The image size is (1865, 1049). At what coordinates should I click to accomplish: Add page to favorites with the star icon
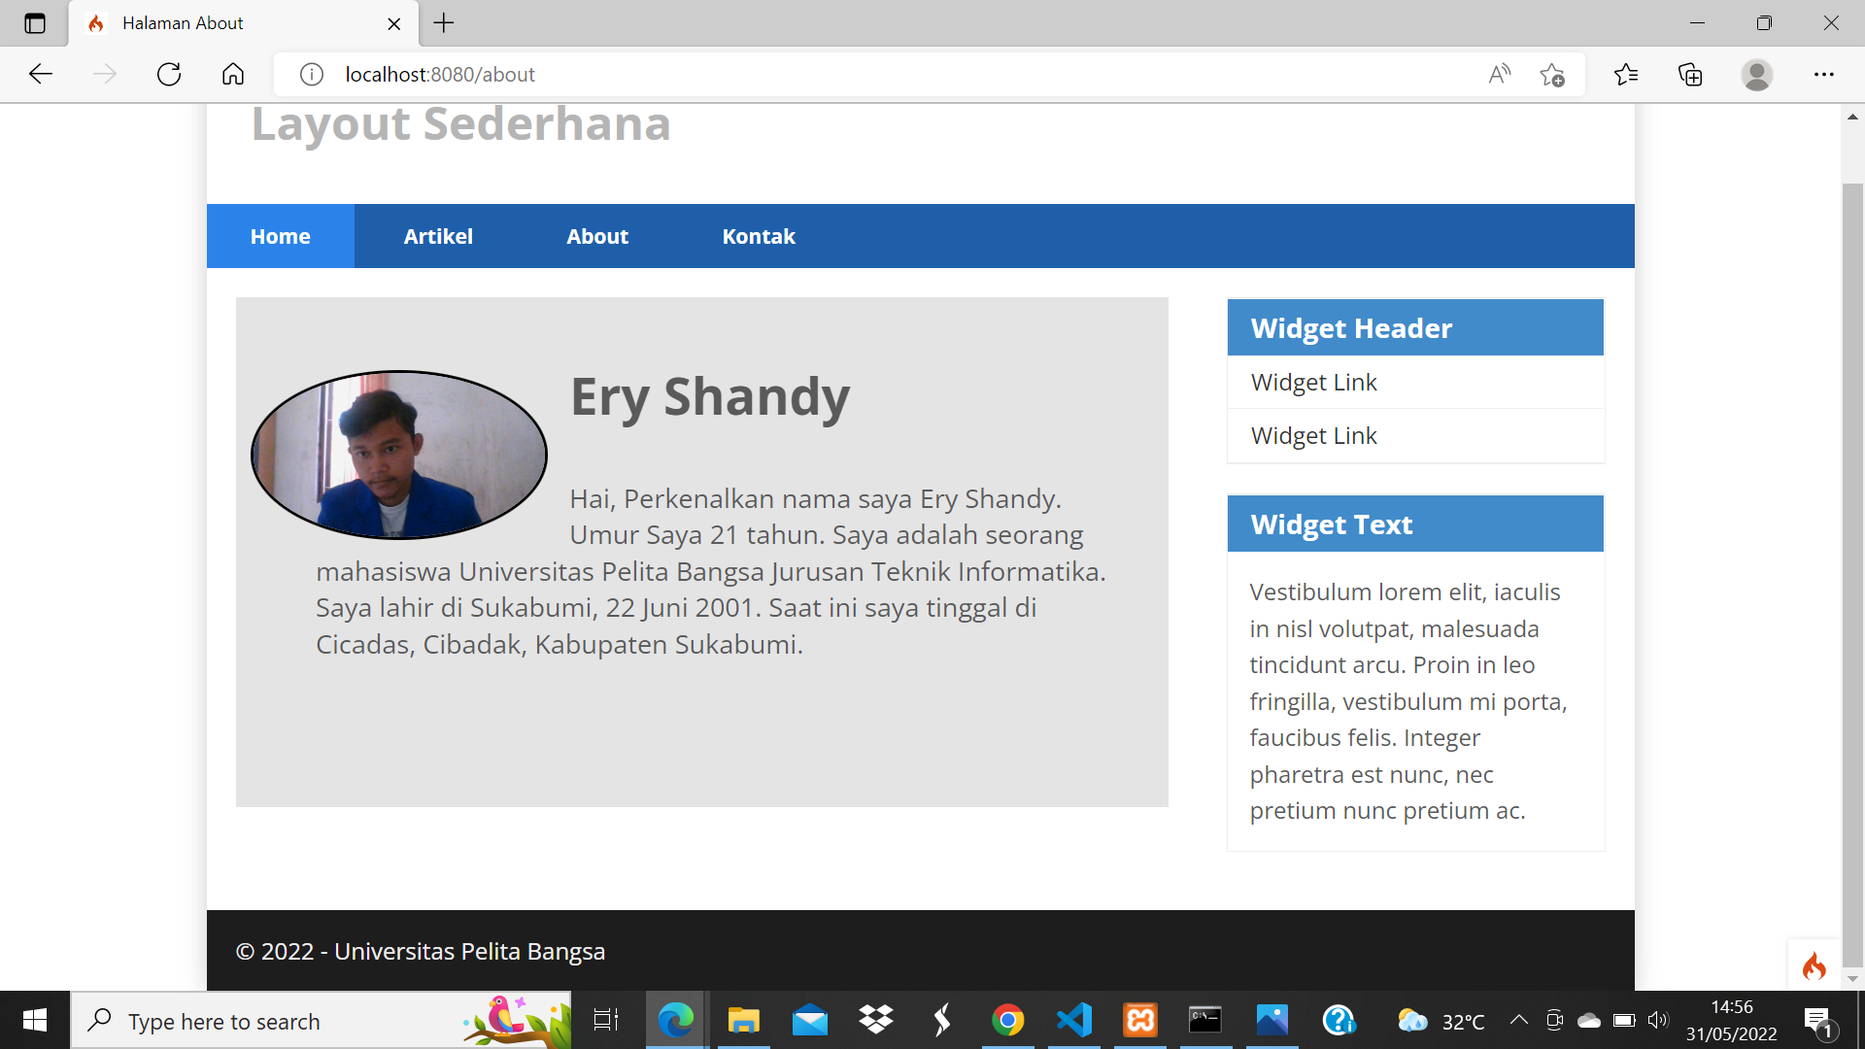point(1552,74)
